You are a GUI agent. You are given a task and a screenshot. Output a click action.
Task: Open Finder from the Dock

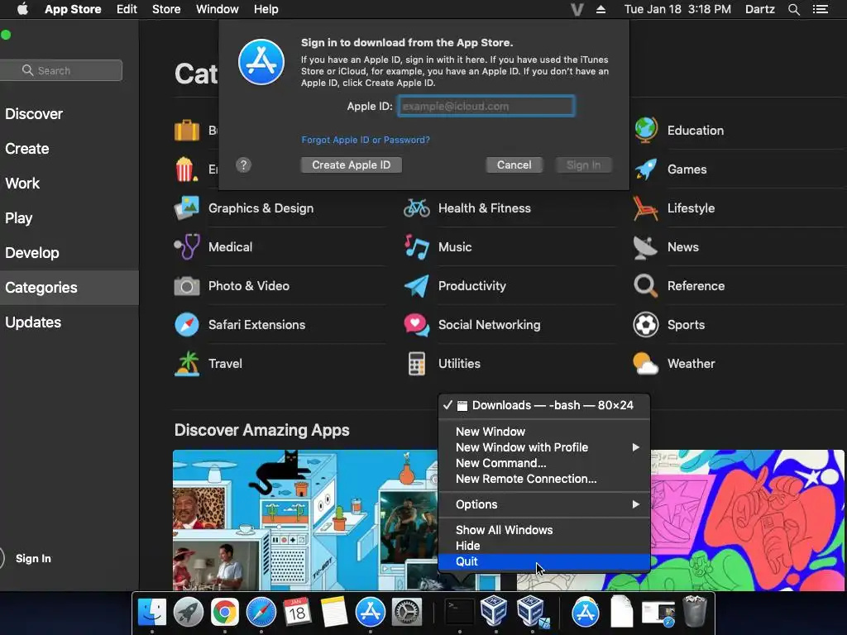pos(152,612)
